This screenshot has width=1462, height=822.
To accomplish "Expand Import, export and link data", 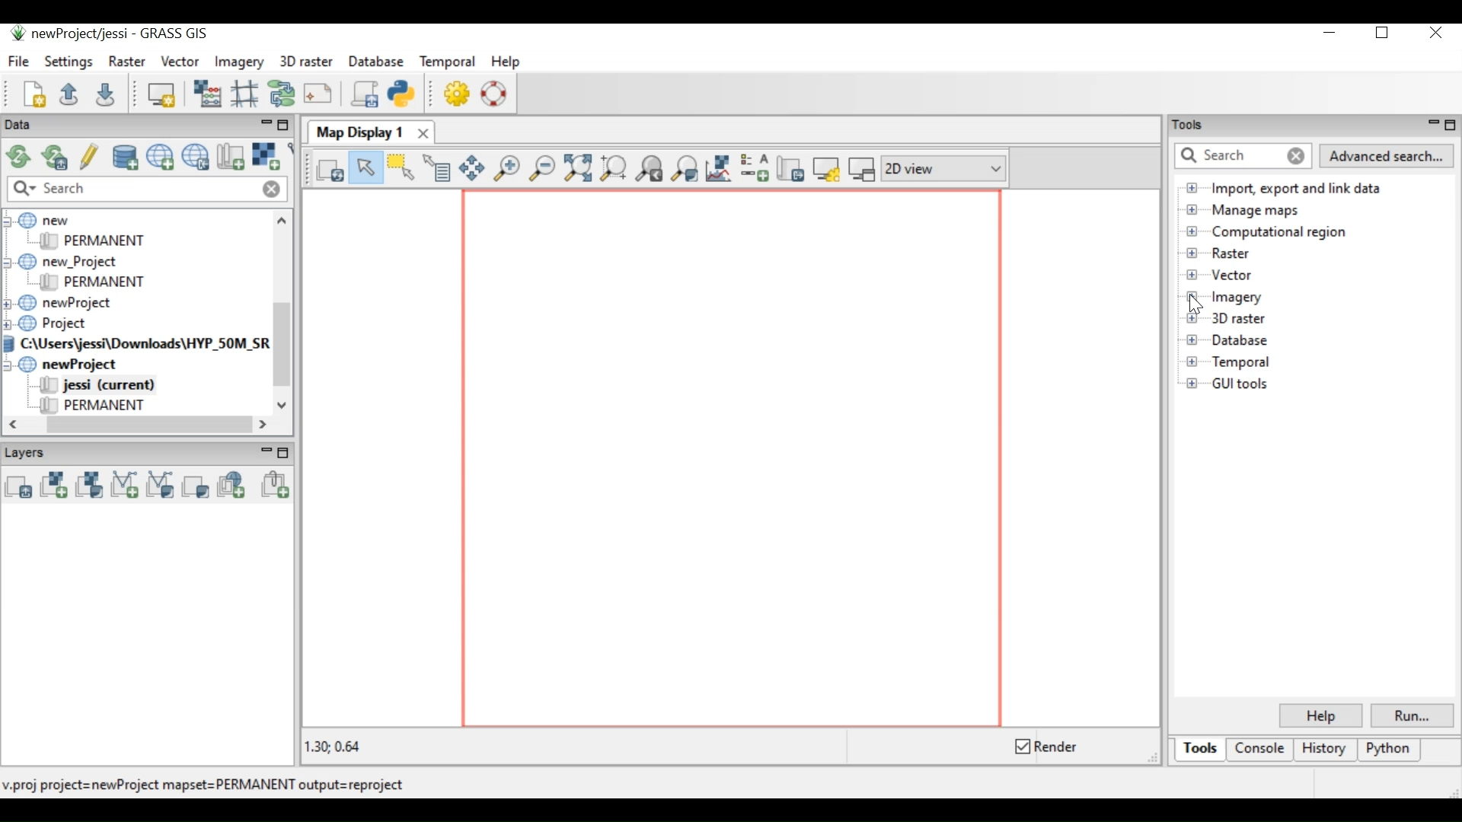I will [x=1193, y=189].
